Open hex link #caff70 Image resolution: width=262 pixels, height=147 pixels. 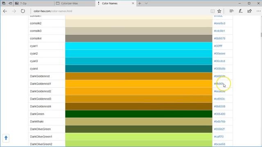point(219,137)
